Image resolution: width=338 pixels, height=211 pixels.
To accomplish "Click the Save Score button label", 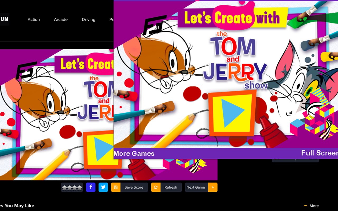I will [x=134, y=187].
